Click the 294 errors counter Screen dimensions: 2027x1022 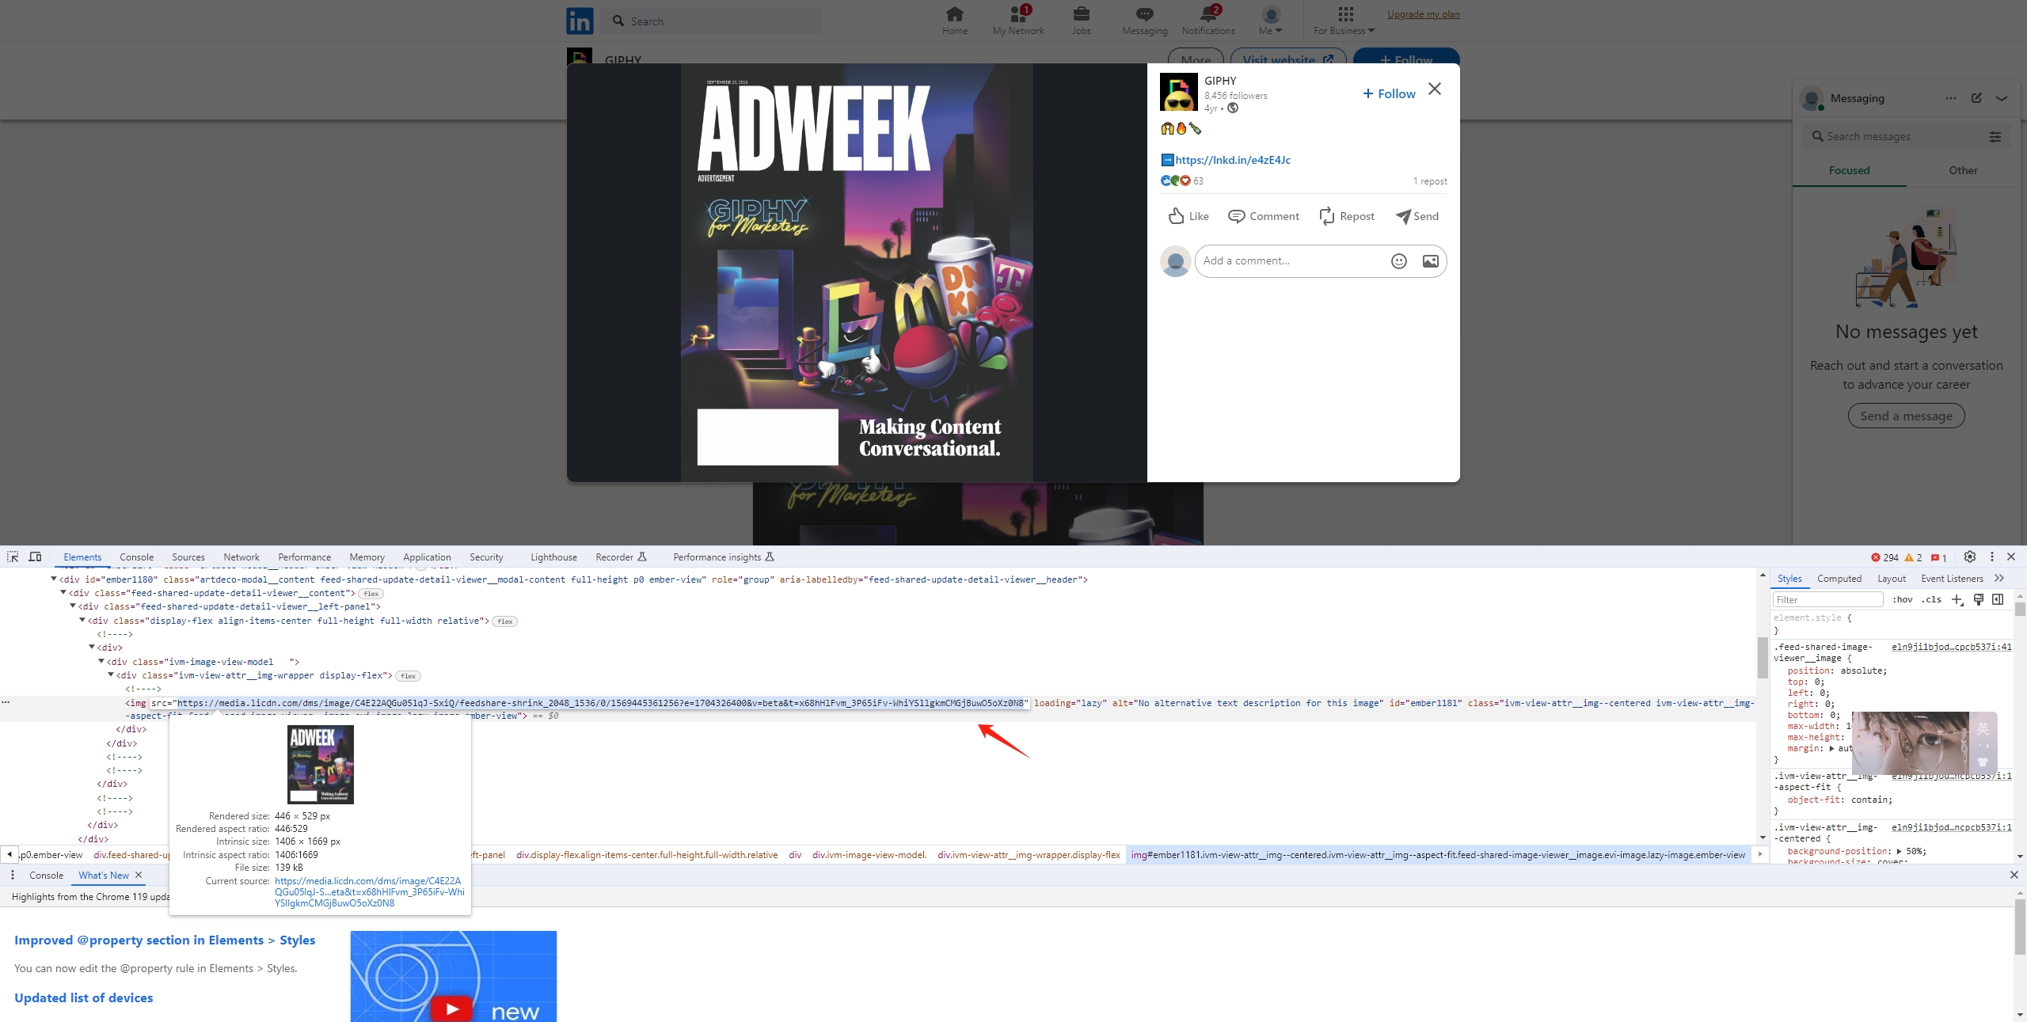[x=1885, y=557]
